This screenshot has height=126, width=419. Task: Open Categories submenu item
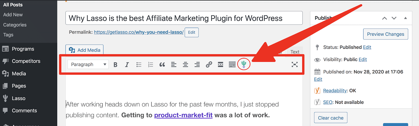tap(15, 25)
